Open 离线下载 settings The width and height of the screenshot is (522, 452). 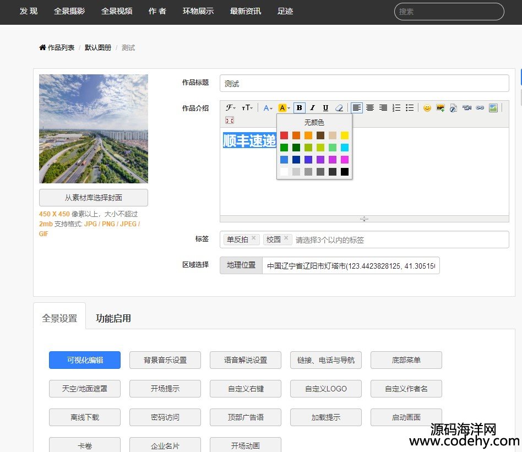click(85, 417)
